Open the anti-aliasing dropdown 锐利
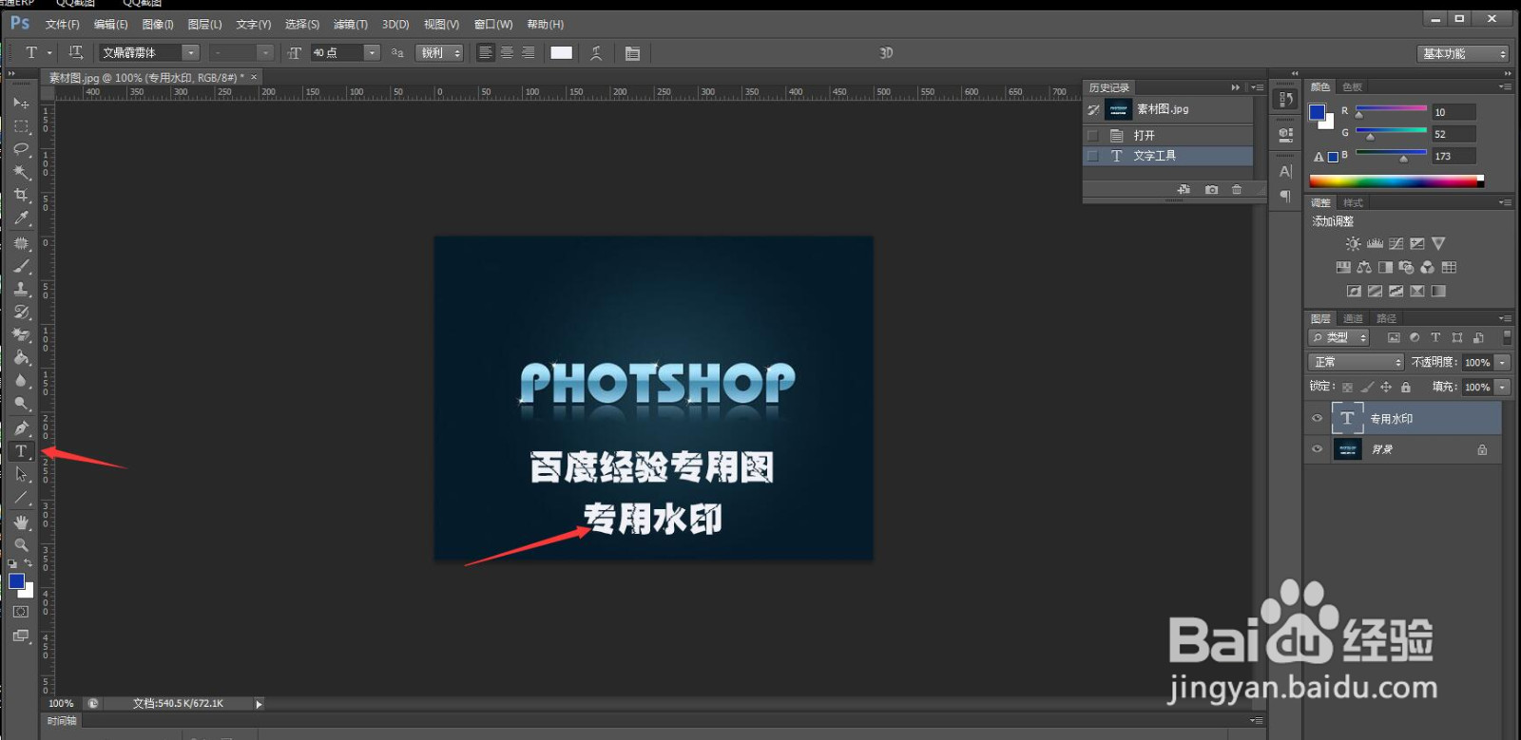 pos(439,53)
